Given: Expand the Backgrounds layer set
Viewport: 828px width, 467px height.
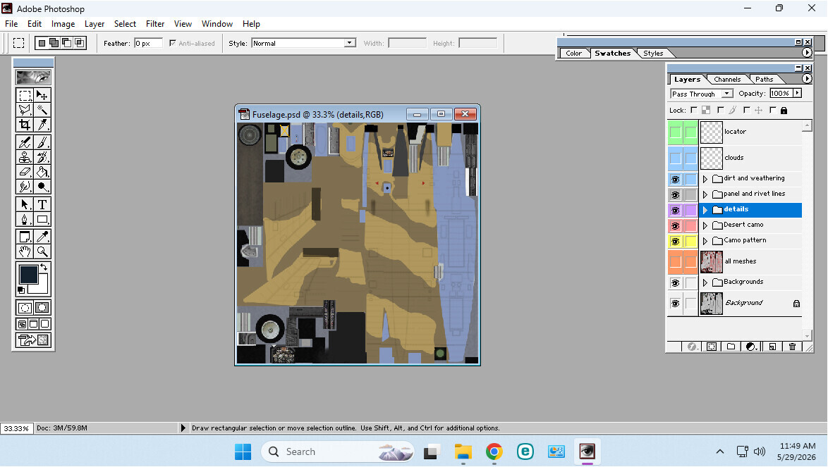Looking at the screenshot, I should 705,282.
